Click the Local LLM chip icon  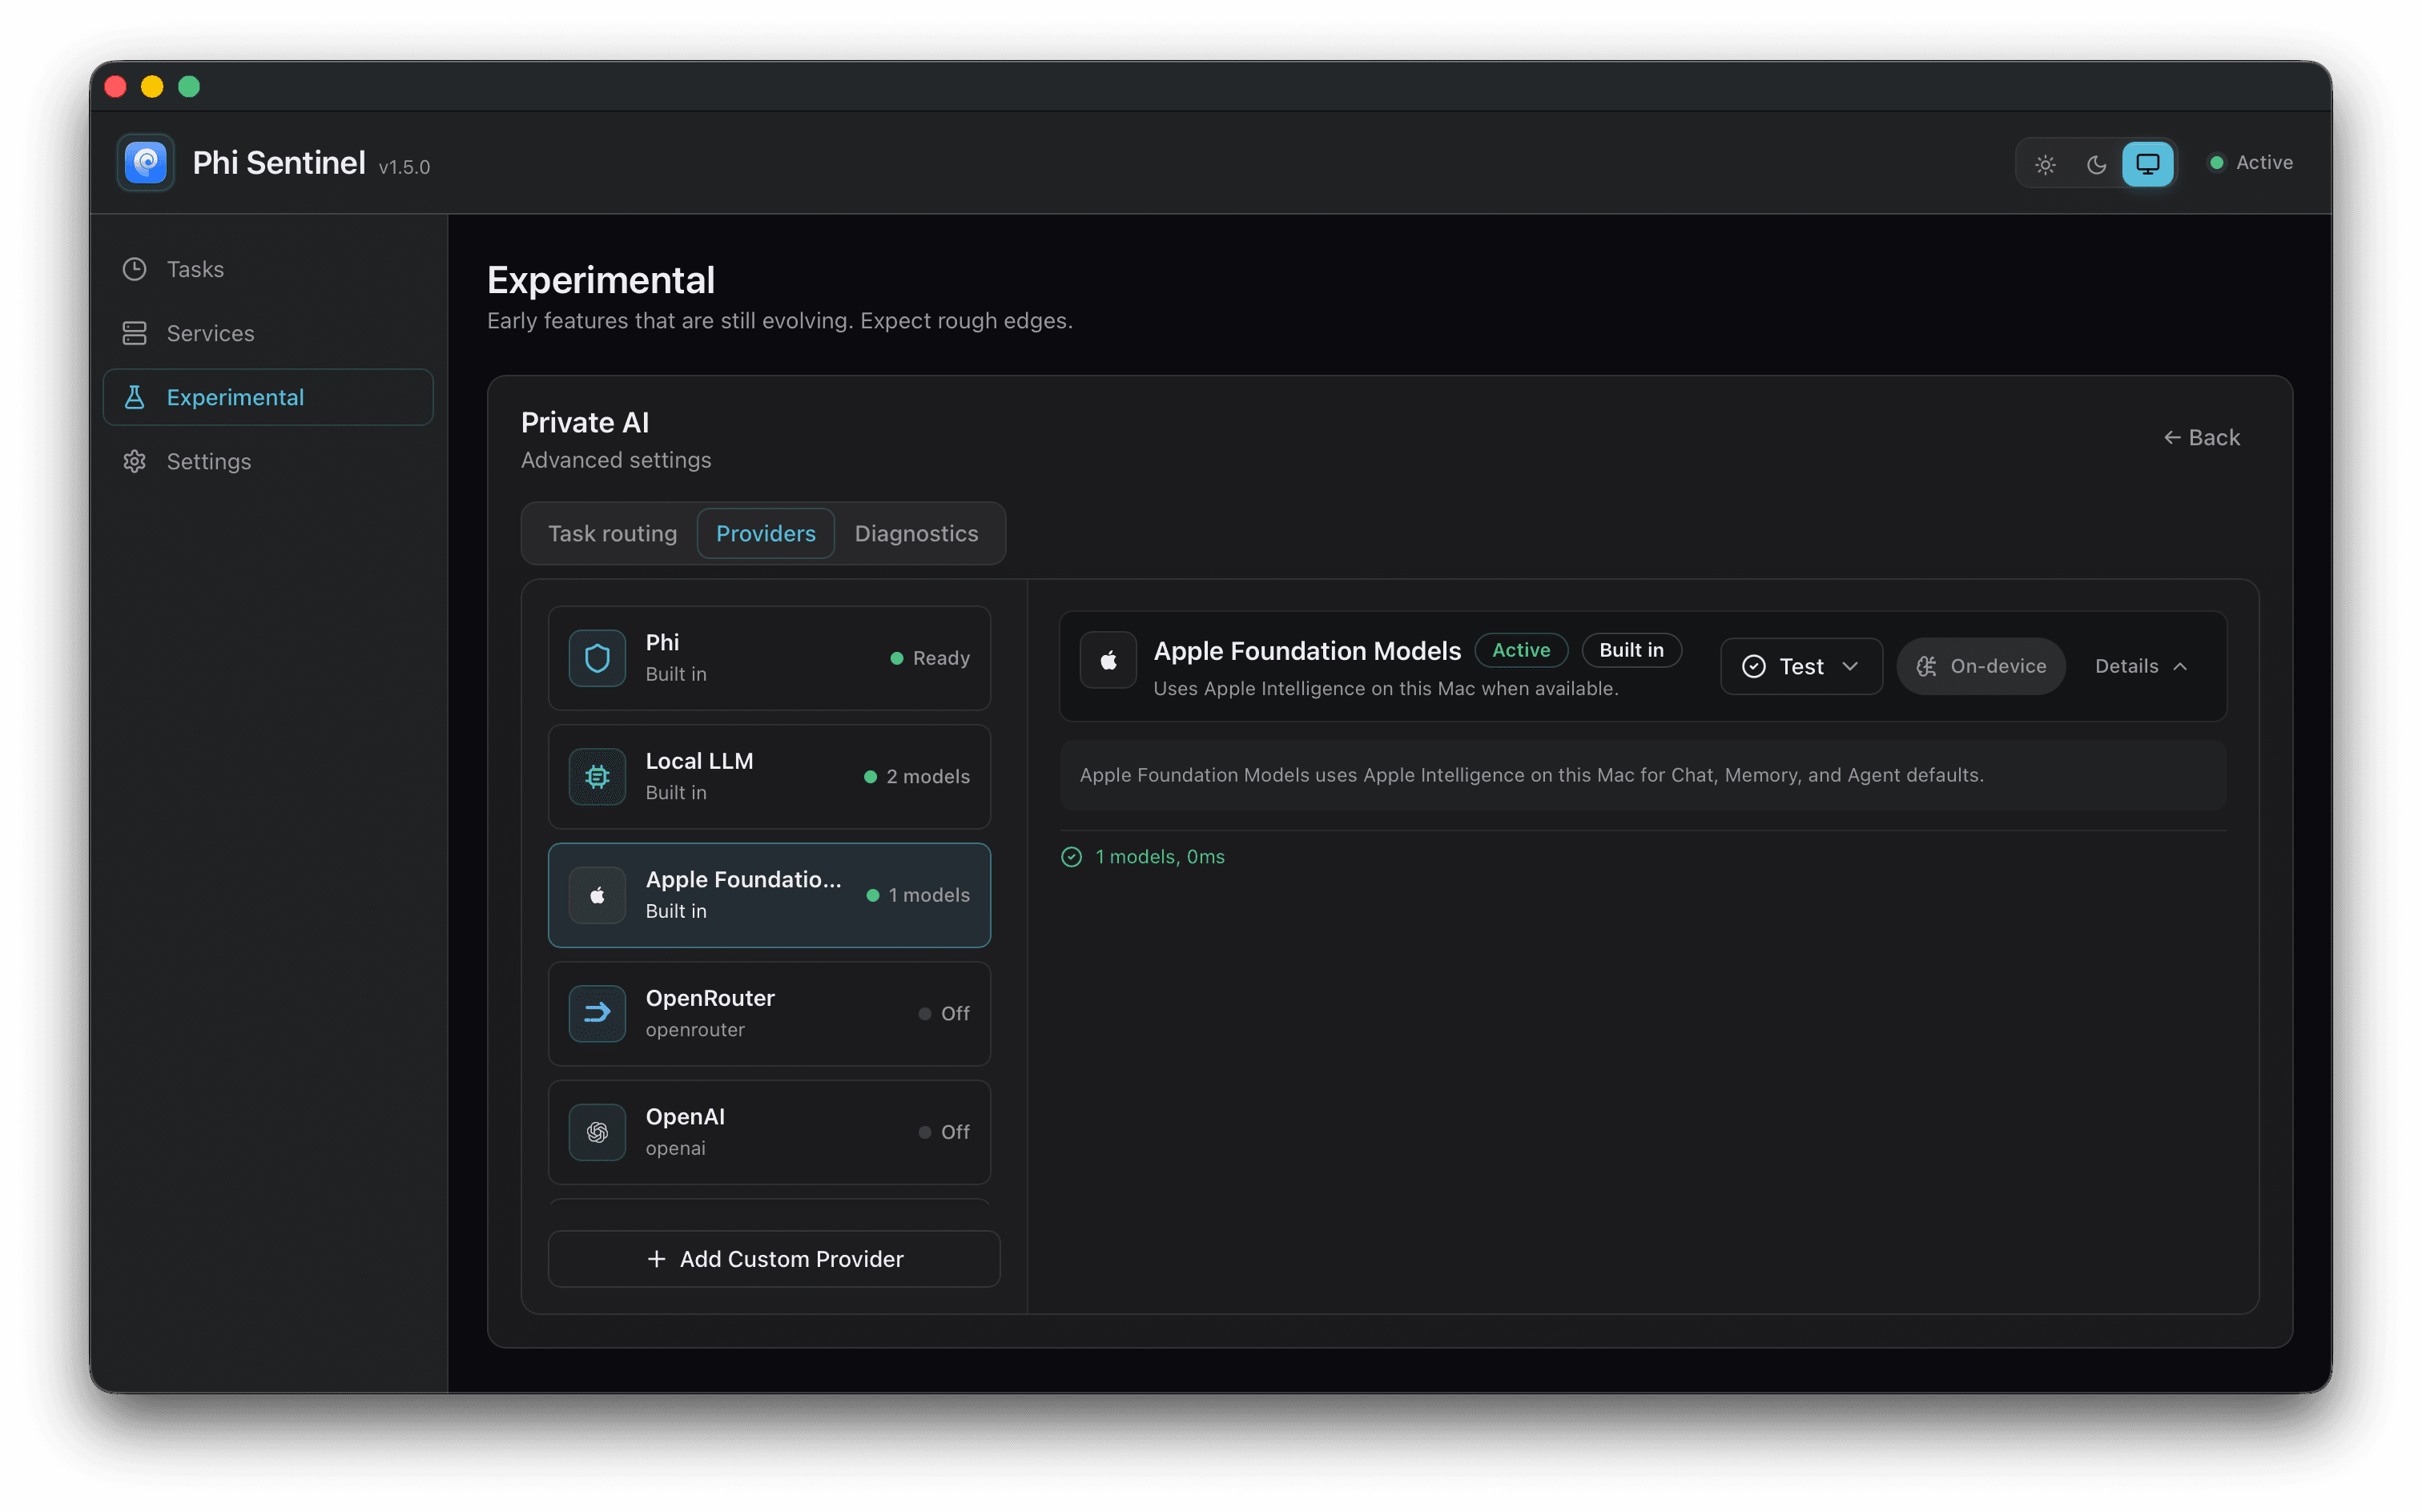coord(597,777)
